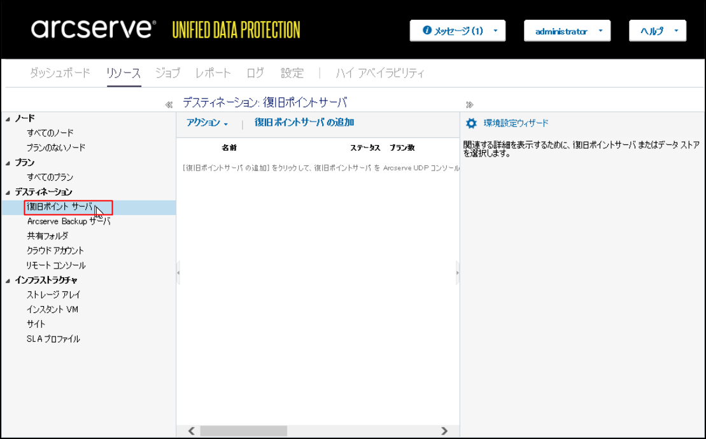Viewport: 706px width, 439px height.
Task: Click the horizontal scrollbar right arrow
Action: coord(444,431)
